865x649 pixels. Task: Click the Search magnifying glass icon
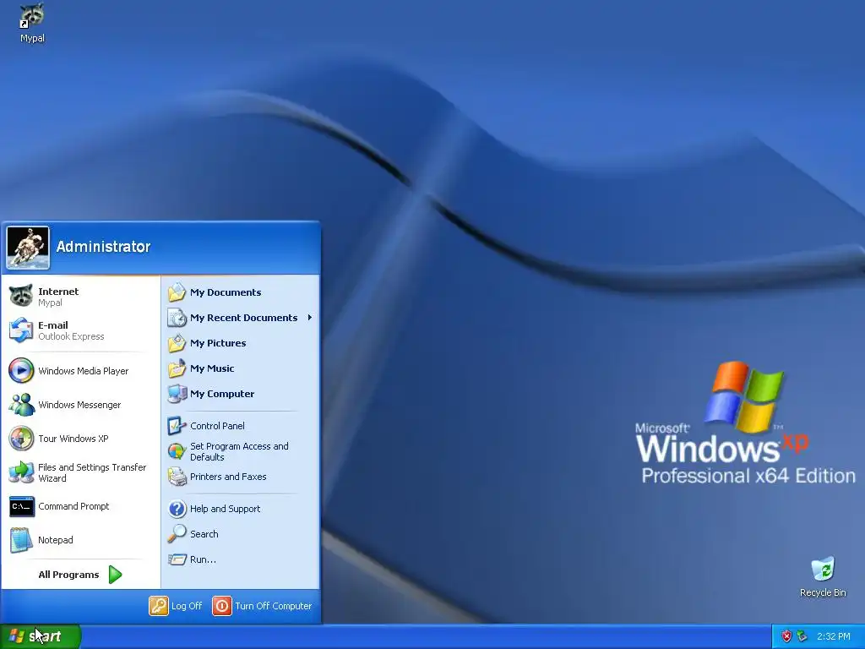(x=177, y=534)
